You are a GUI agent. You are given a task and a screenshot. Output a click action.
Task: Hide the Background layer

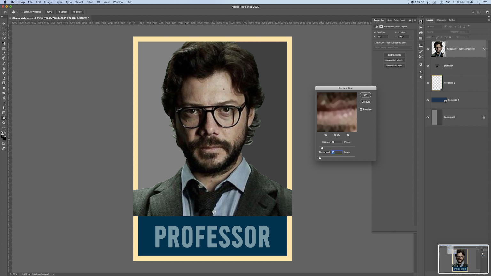pyautogui.click(x=428, y=117)
